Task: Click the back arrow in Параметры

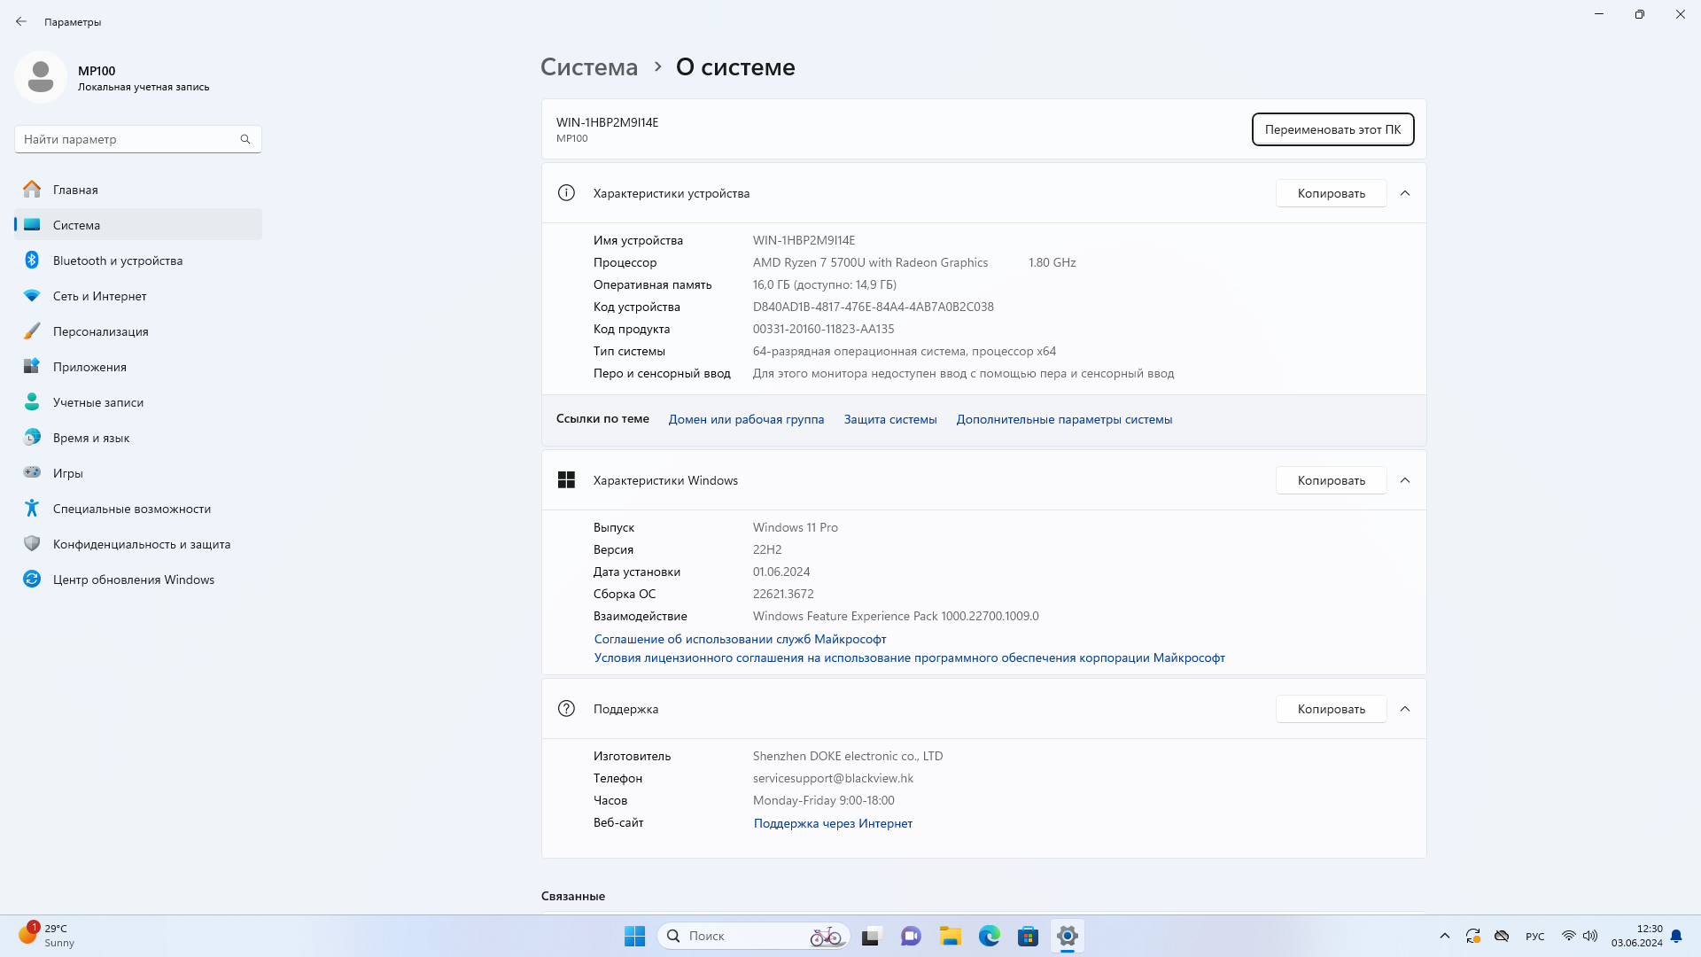Action: pyautogui.click(x=21, y=21)
